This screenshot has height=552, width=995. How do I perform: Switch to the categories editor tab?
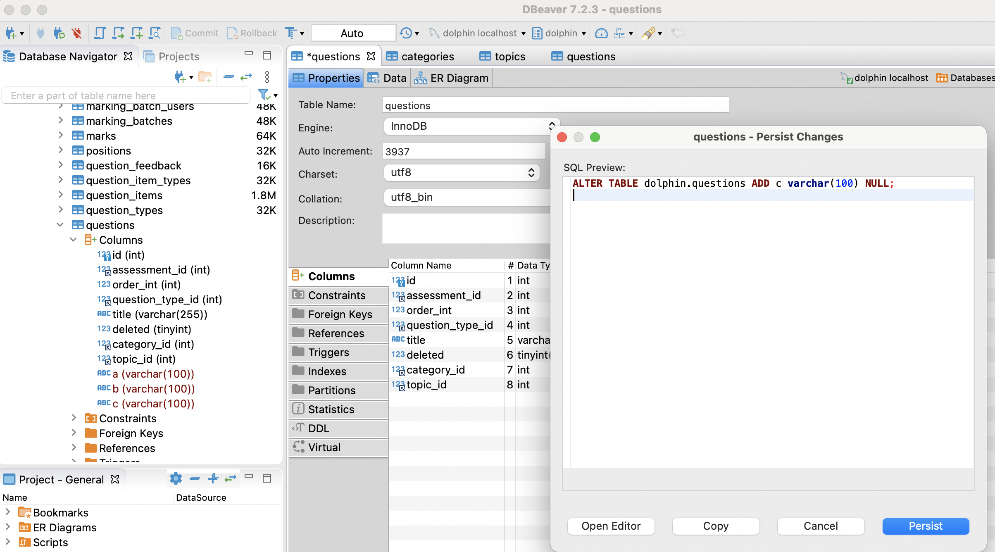pyautogui.click(x=420, y=56)
